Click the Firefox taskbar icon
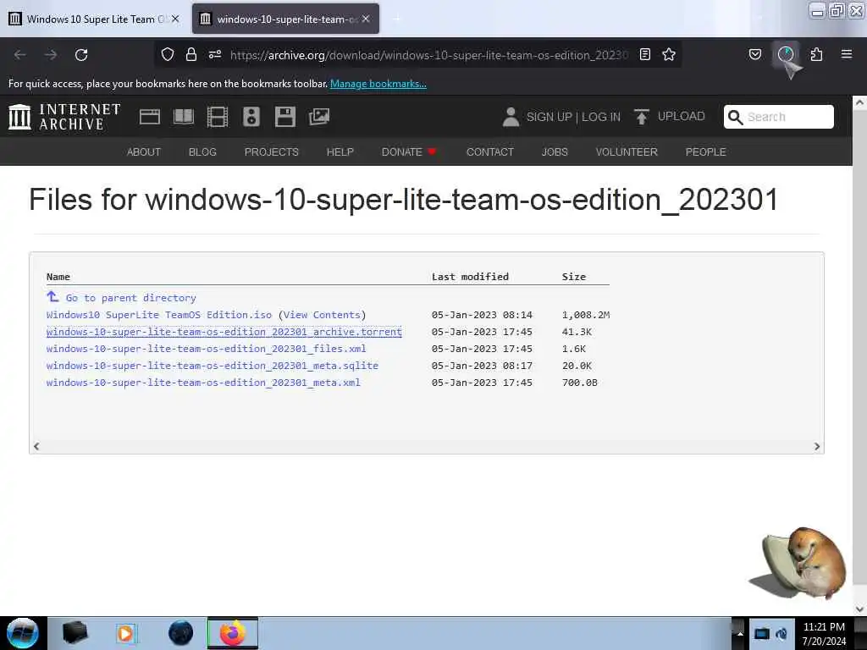 click(233, 633)
